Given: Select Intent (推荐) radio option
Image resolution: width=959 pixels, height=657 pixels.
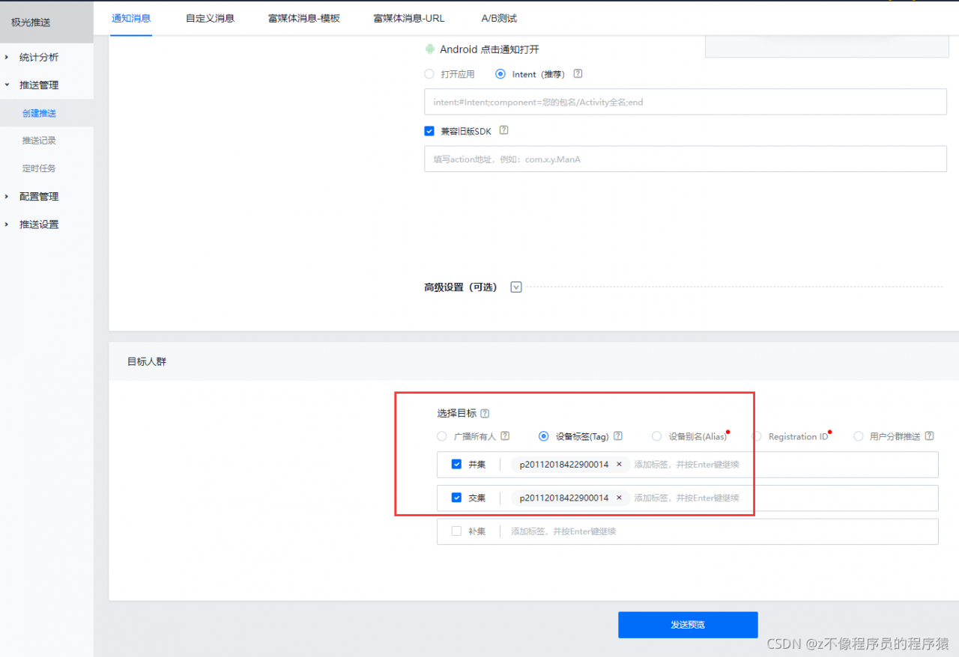Looking at the screenshot, I should click(x=500, y=74).
